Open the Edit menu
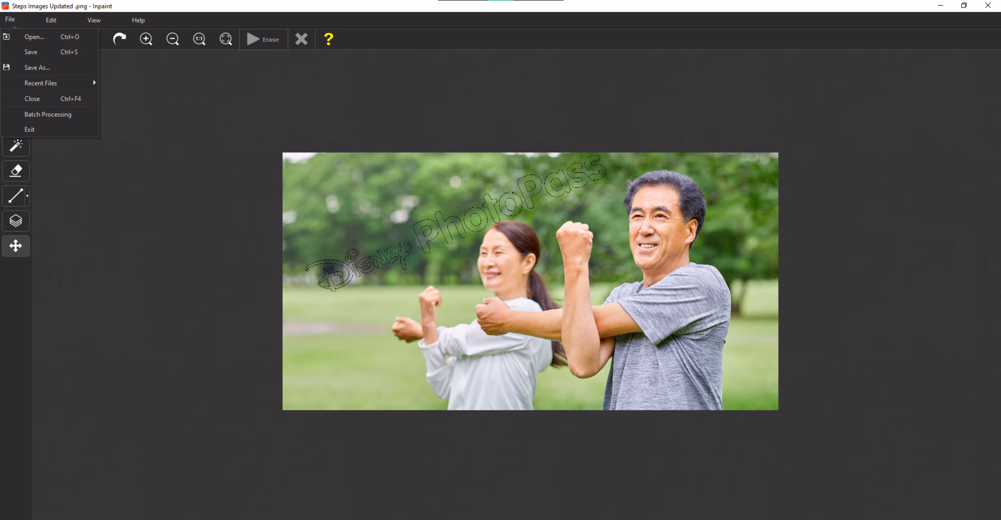This screenshot has height=520, width=1001. pos(51,20)
